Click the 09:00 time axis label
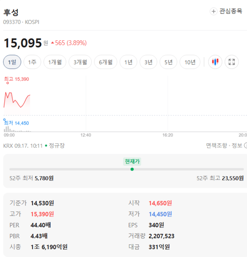The image size is (247, 257). [9, 135]
